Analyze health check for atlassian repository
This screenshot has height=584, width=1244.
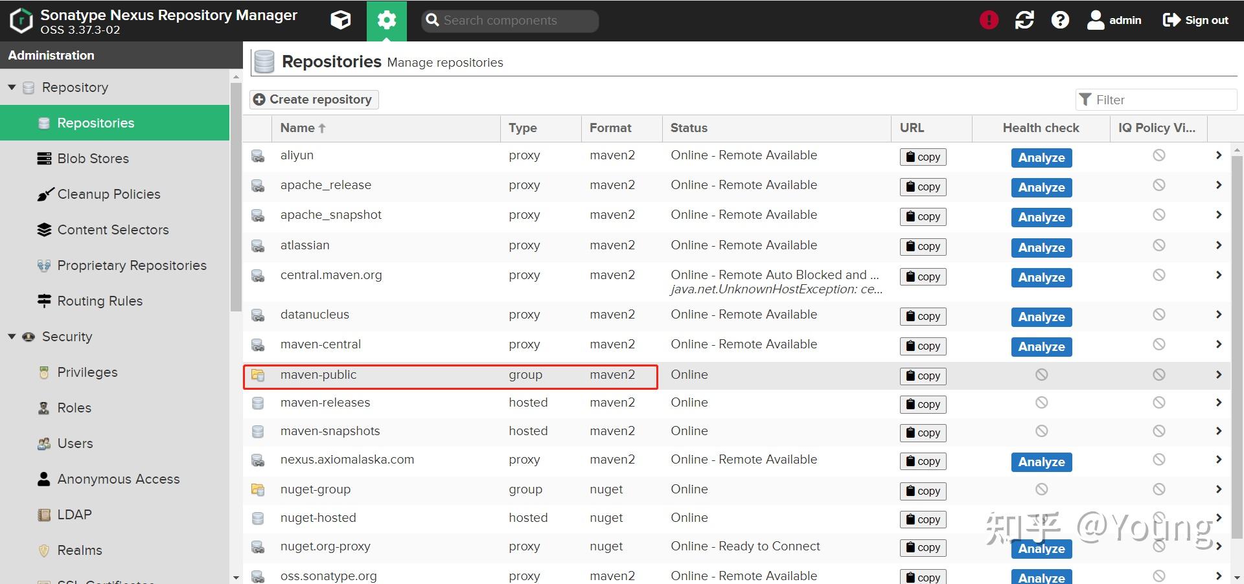[1041, 247]
